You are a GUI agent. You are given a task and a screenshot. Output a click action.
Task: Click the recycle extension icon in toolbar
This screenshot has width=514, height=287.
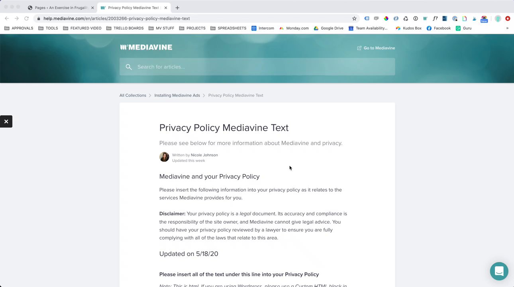pyautogui.click(x=406, y=18)
